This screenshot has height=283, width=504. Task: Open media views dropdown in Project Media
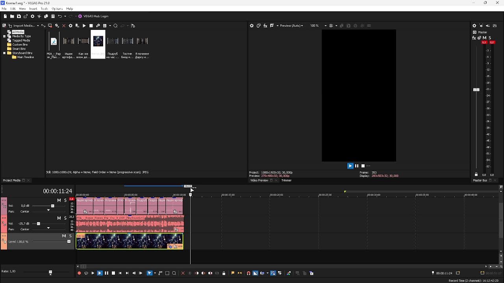point(110,26)
